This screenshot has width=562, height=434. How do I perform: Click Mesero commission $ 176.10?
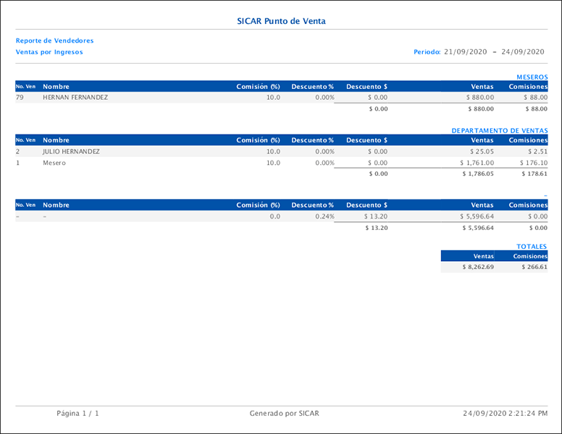click(534, 163)
